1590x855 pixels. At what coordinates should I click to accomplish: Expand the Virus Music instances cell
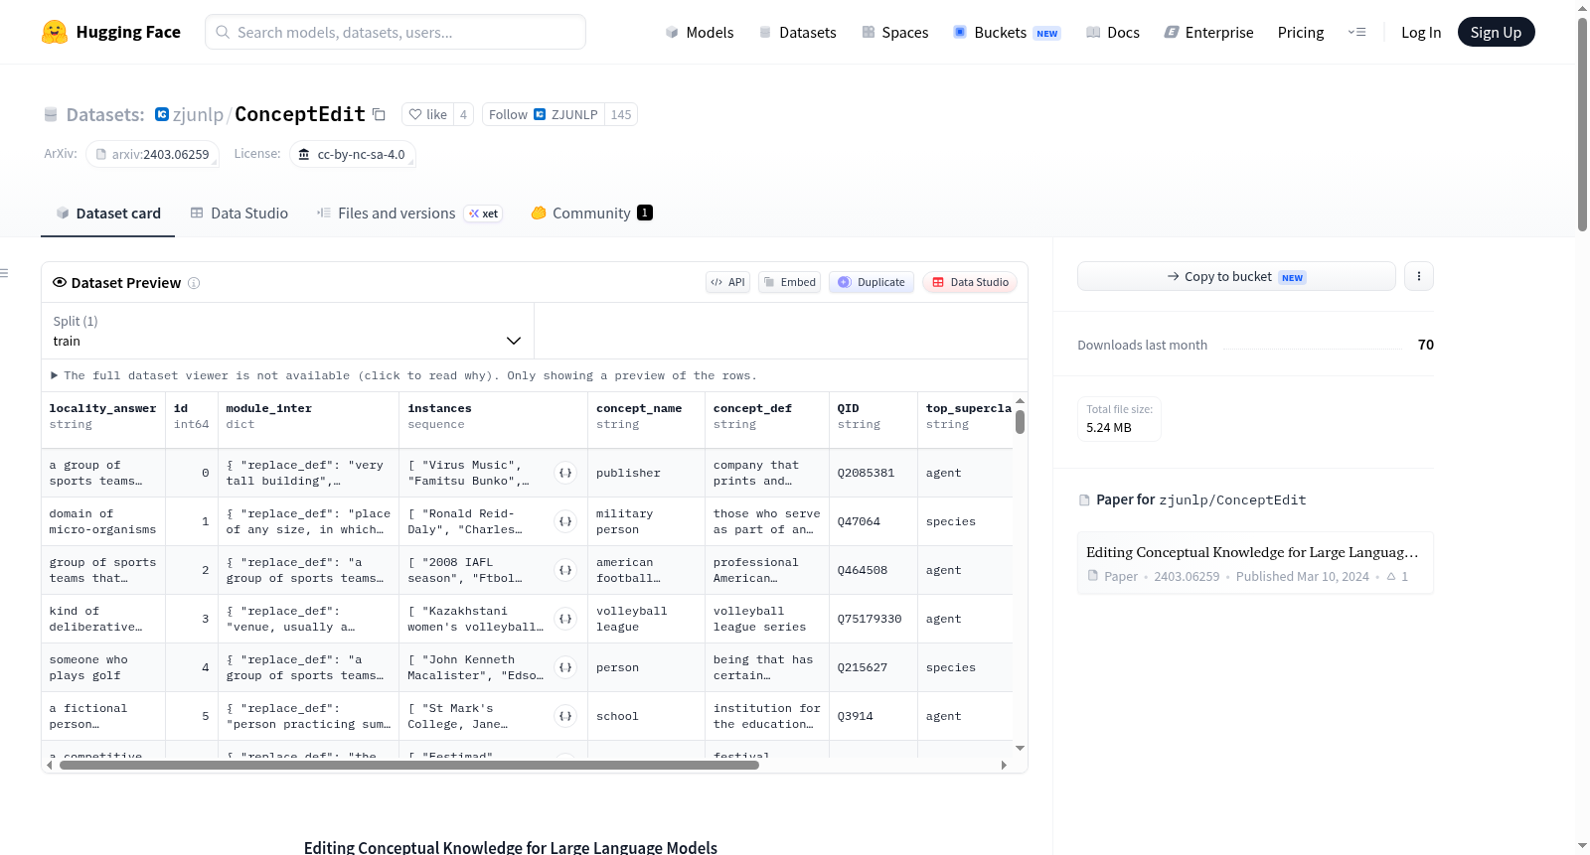click(565, 473)
